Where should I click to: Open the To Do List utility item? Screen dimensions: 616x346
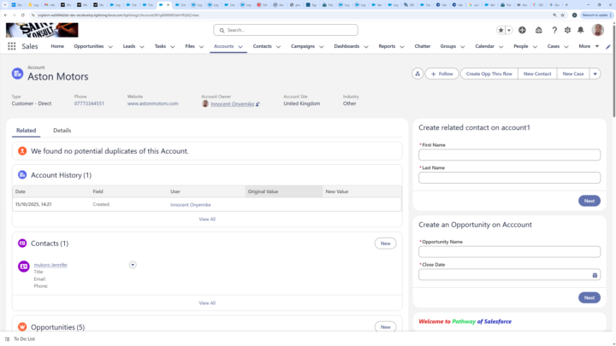[24, 339]
